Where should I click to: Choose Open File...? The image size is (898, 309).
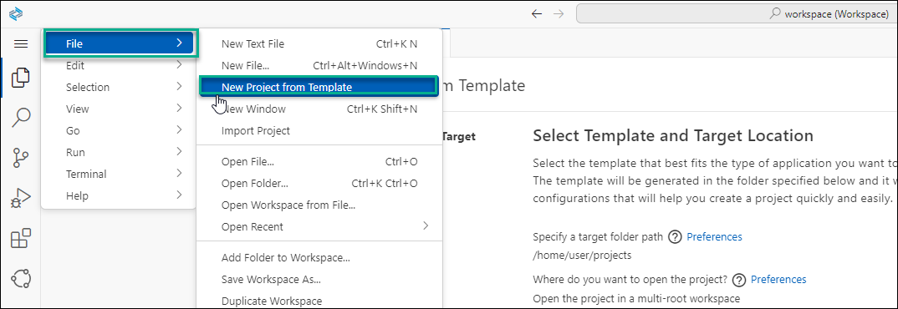coord(319,161)
